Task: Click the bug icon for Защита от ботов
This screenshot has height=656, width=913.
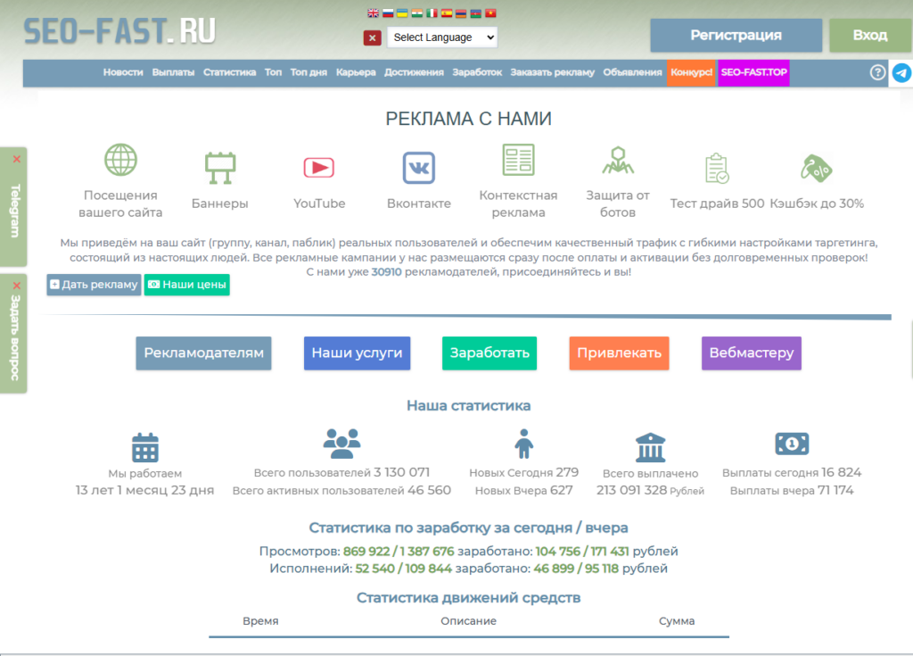Action: click(x=618, y=161)
